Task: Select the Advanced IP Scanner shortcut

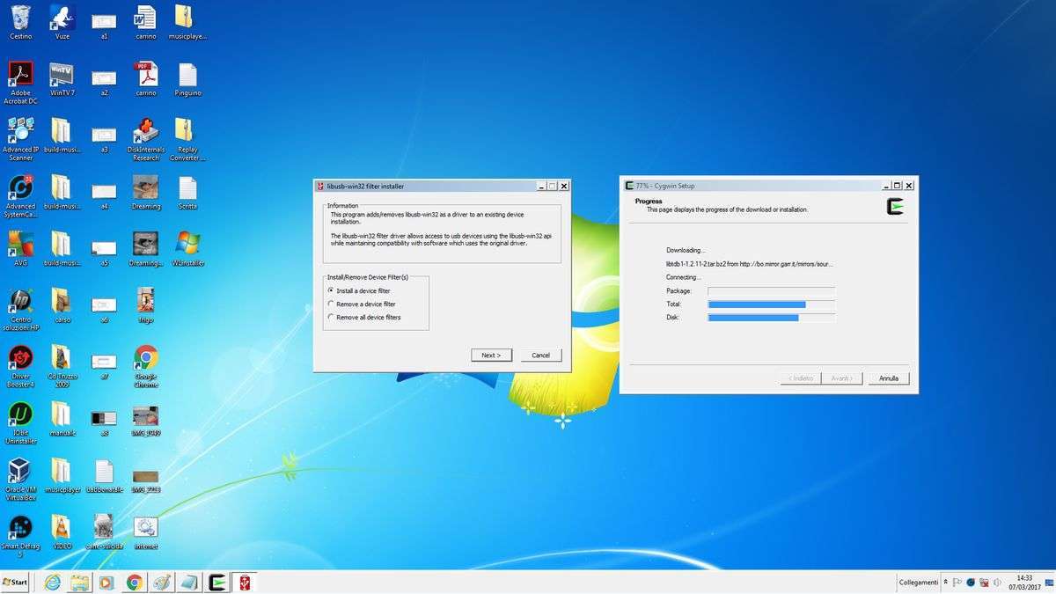Action: (20, 139)
